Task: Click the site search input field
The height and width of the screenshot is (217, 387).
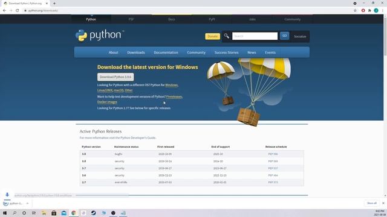Action: click(255, 36)
